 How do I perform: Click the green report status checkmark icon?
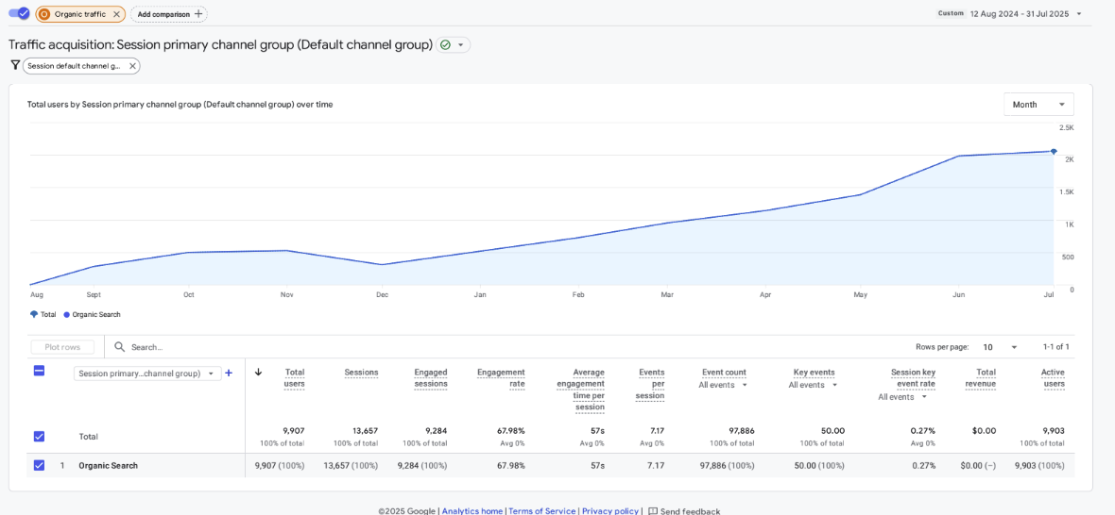point(445,44)
